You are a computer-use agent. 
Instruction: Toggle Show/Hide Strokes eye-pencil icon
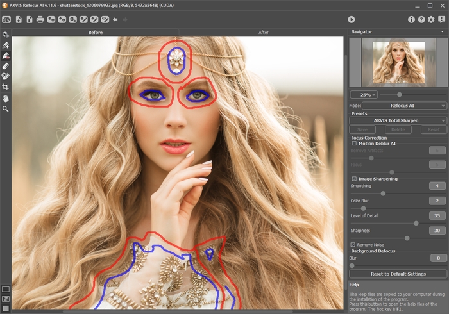pos(105,19)
